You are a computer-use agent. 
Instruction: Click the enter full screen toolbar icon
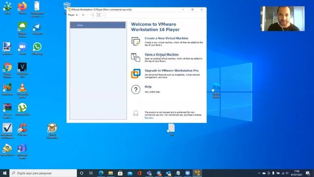(x=99, y=15)
